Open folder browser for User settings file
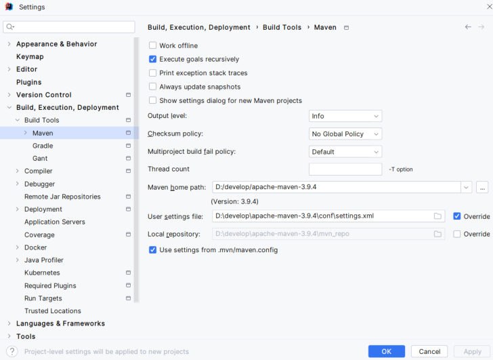 437,216
